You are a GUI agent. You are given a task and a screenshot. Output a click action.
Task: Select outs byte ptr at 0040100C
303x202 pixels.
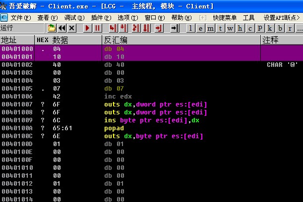point(154,136)
